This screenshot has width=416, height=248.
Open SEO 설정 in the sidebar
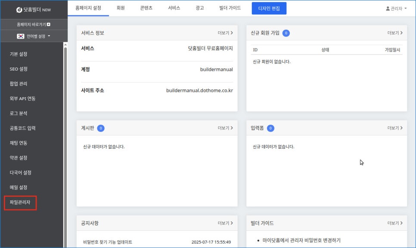(x=19, y=69)
